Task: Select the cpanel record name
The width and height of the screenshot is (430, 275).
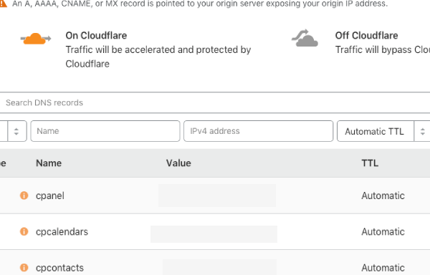Action: (x=50, y=196)
